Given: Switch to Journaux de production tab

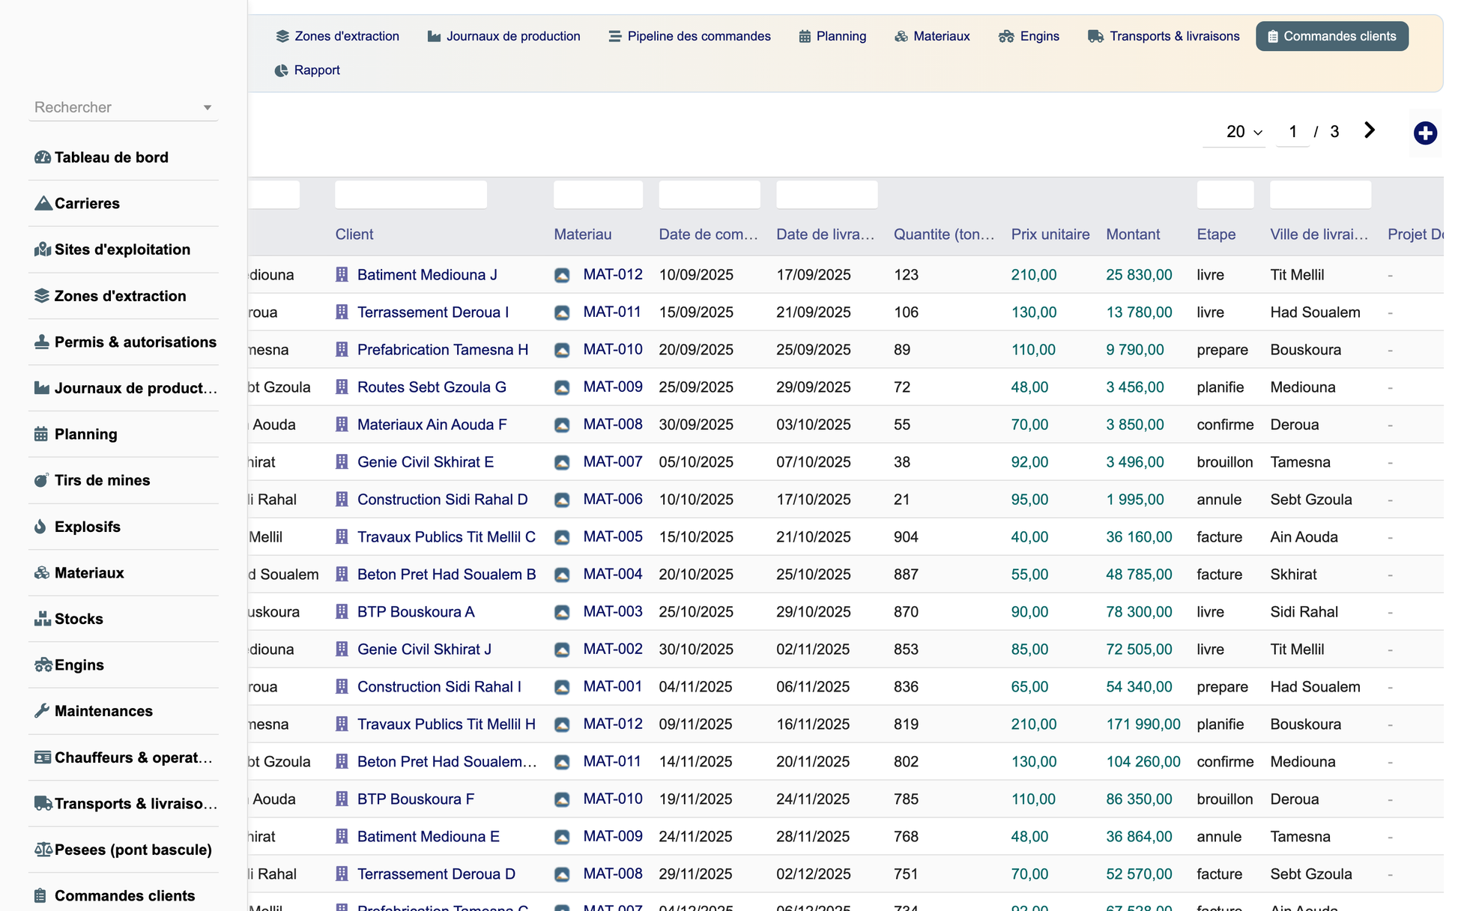Looking at the screenshot, I should click(x=503, y=36).
